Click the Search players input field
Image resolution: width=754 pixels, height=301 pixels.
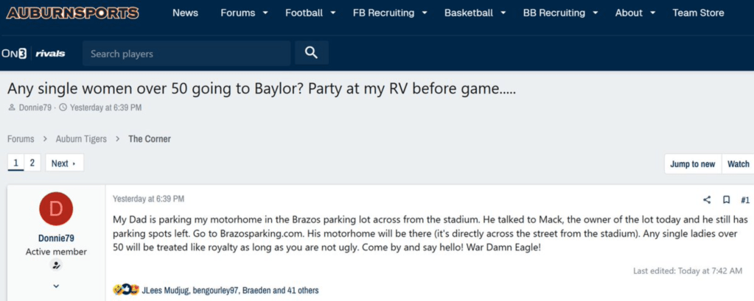click(186, 53)
